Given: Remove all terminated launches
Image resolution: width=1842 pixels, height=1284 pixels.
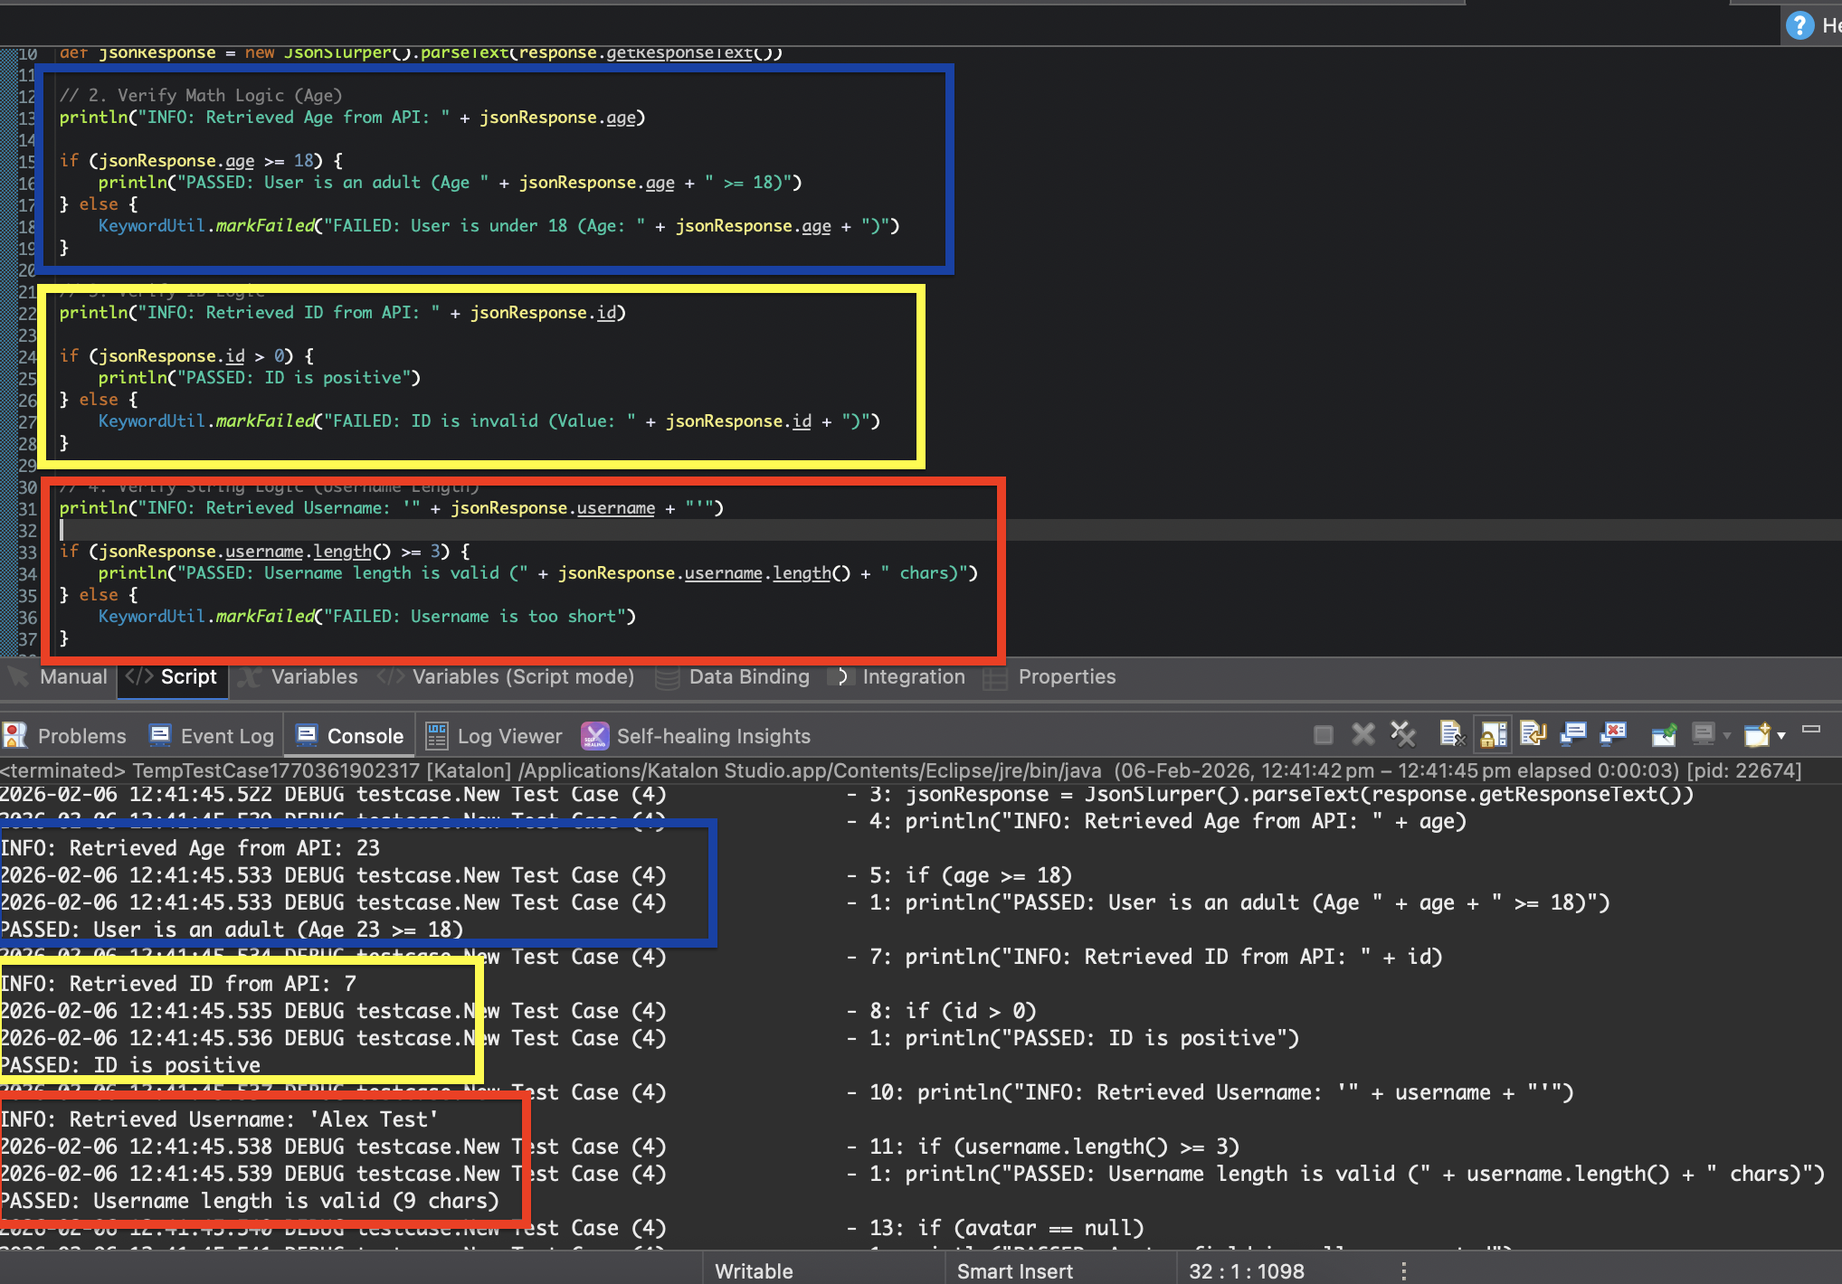Looking at the screenshot, I should tap(1402, 734).
